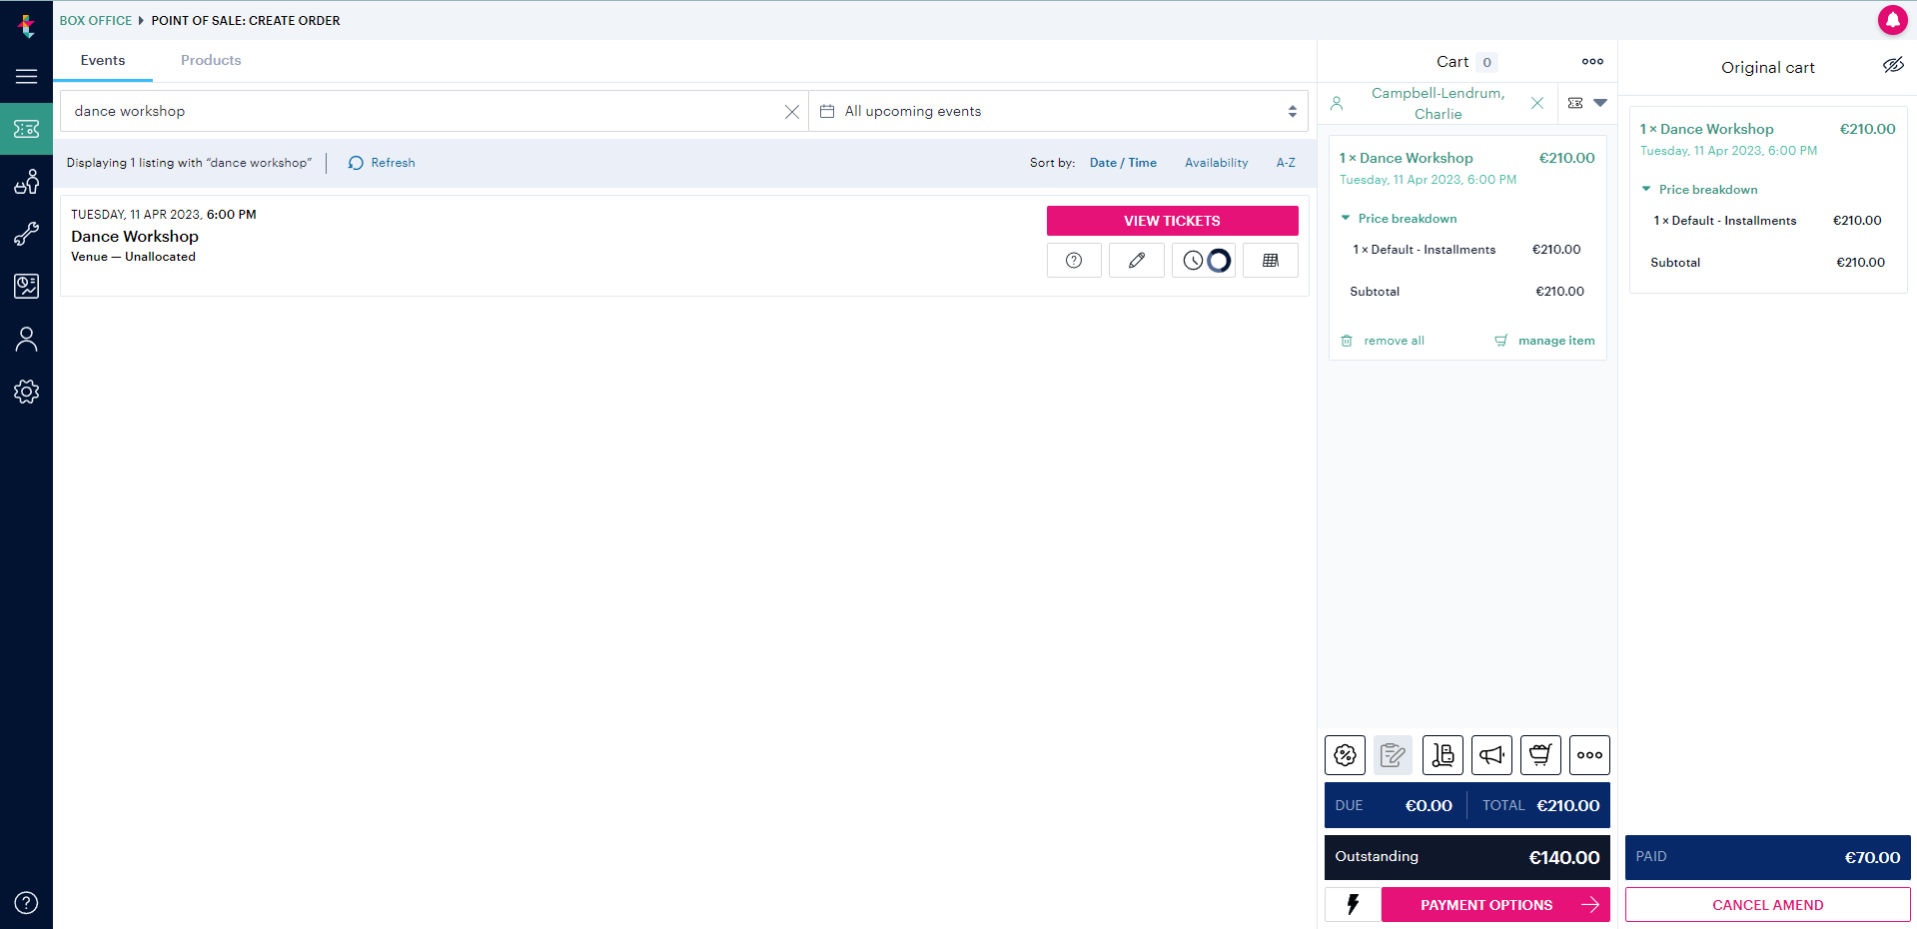Click the PAYMENT OPTIONS button

[1495, 905]
